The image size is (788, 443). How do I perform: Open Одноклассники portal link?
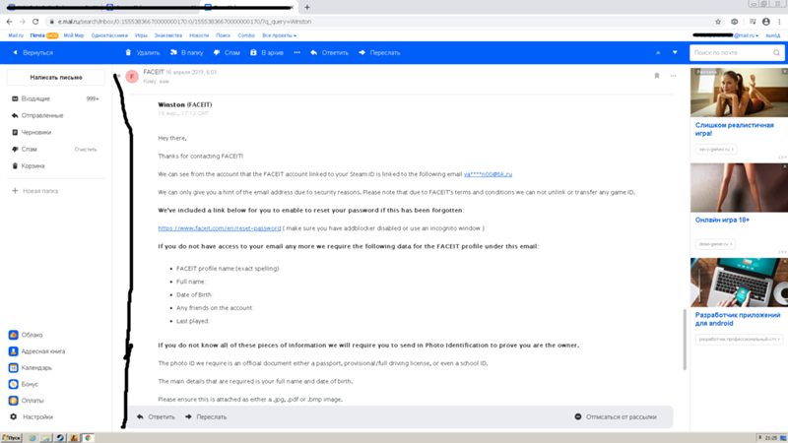[x=109, y=35]
